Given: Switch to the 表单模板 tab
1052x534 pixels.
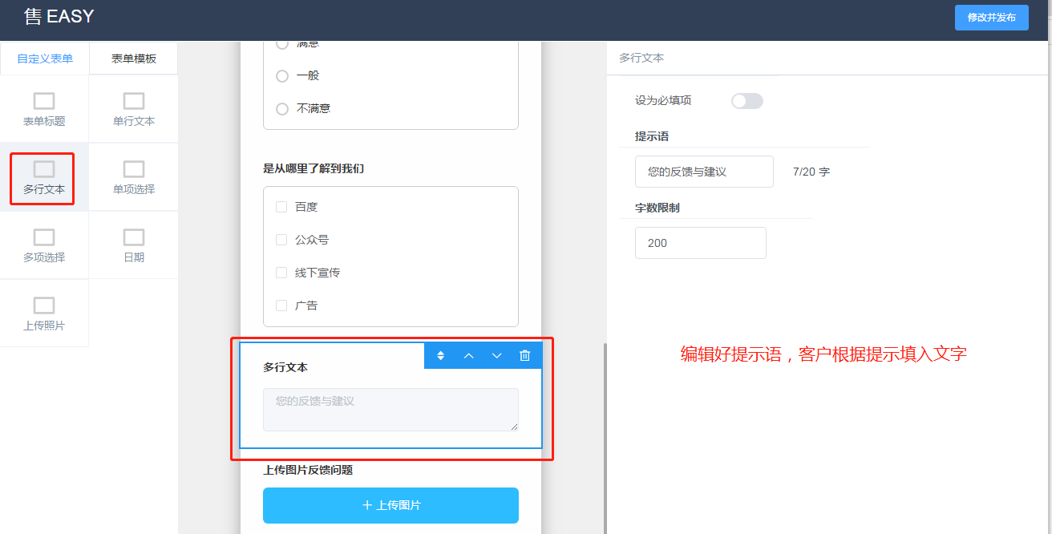Looking at the screenshot, I should 134,59.
